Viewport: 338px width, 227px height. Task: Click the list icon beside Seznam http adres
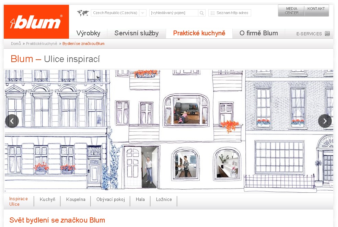click(x=212, y=13)
